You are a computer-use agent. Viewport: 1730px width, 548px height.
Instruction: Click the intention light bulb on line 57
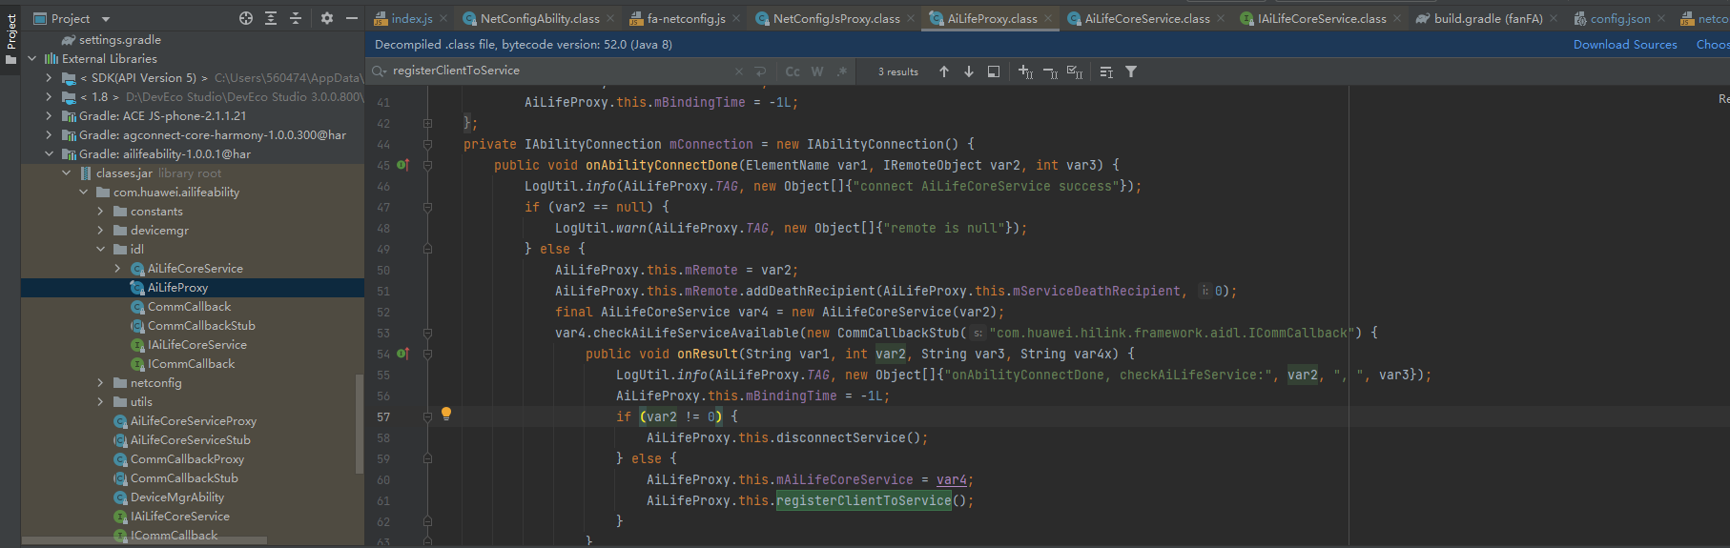coord(445,414)
